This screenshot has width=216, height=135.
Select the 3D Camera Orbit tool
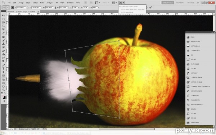point(4,83)
